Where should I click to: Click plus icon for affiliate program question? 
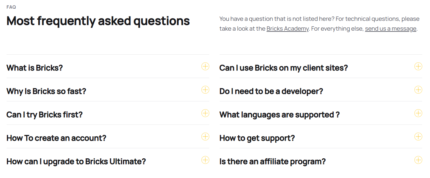click(418, 160)
